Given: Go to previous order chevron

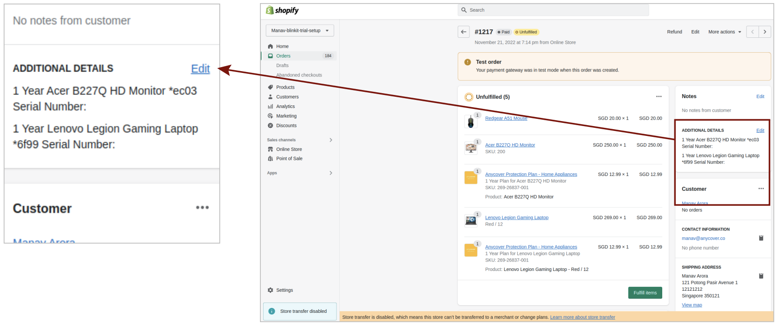Looking at the screenshot, I should pyautogui.click(x=752, y=32).
